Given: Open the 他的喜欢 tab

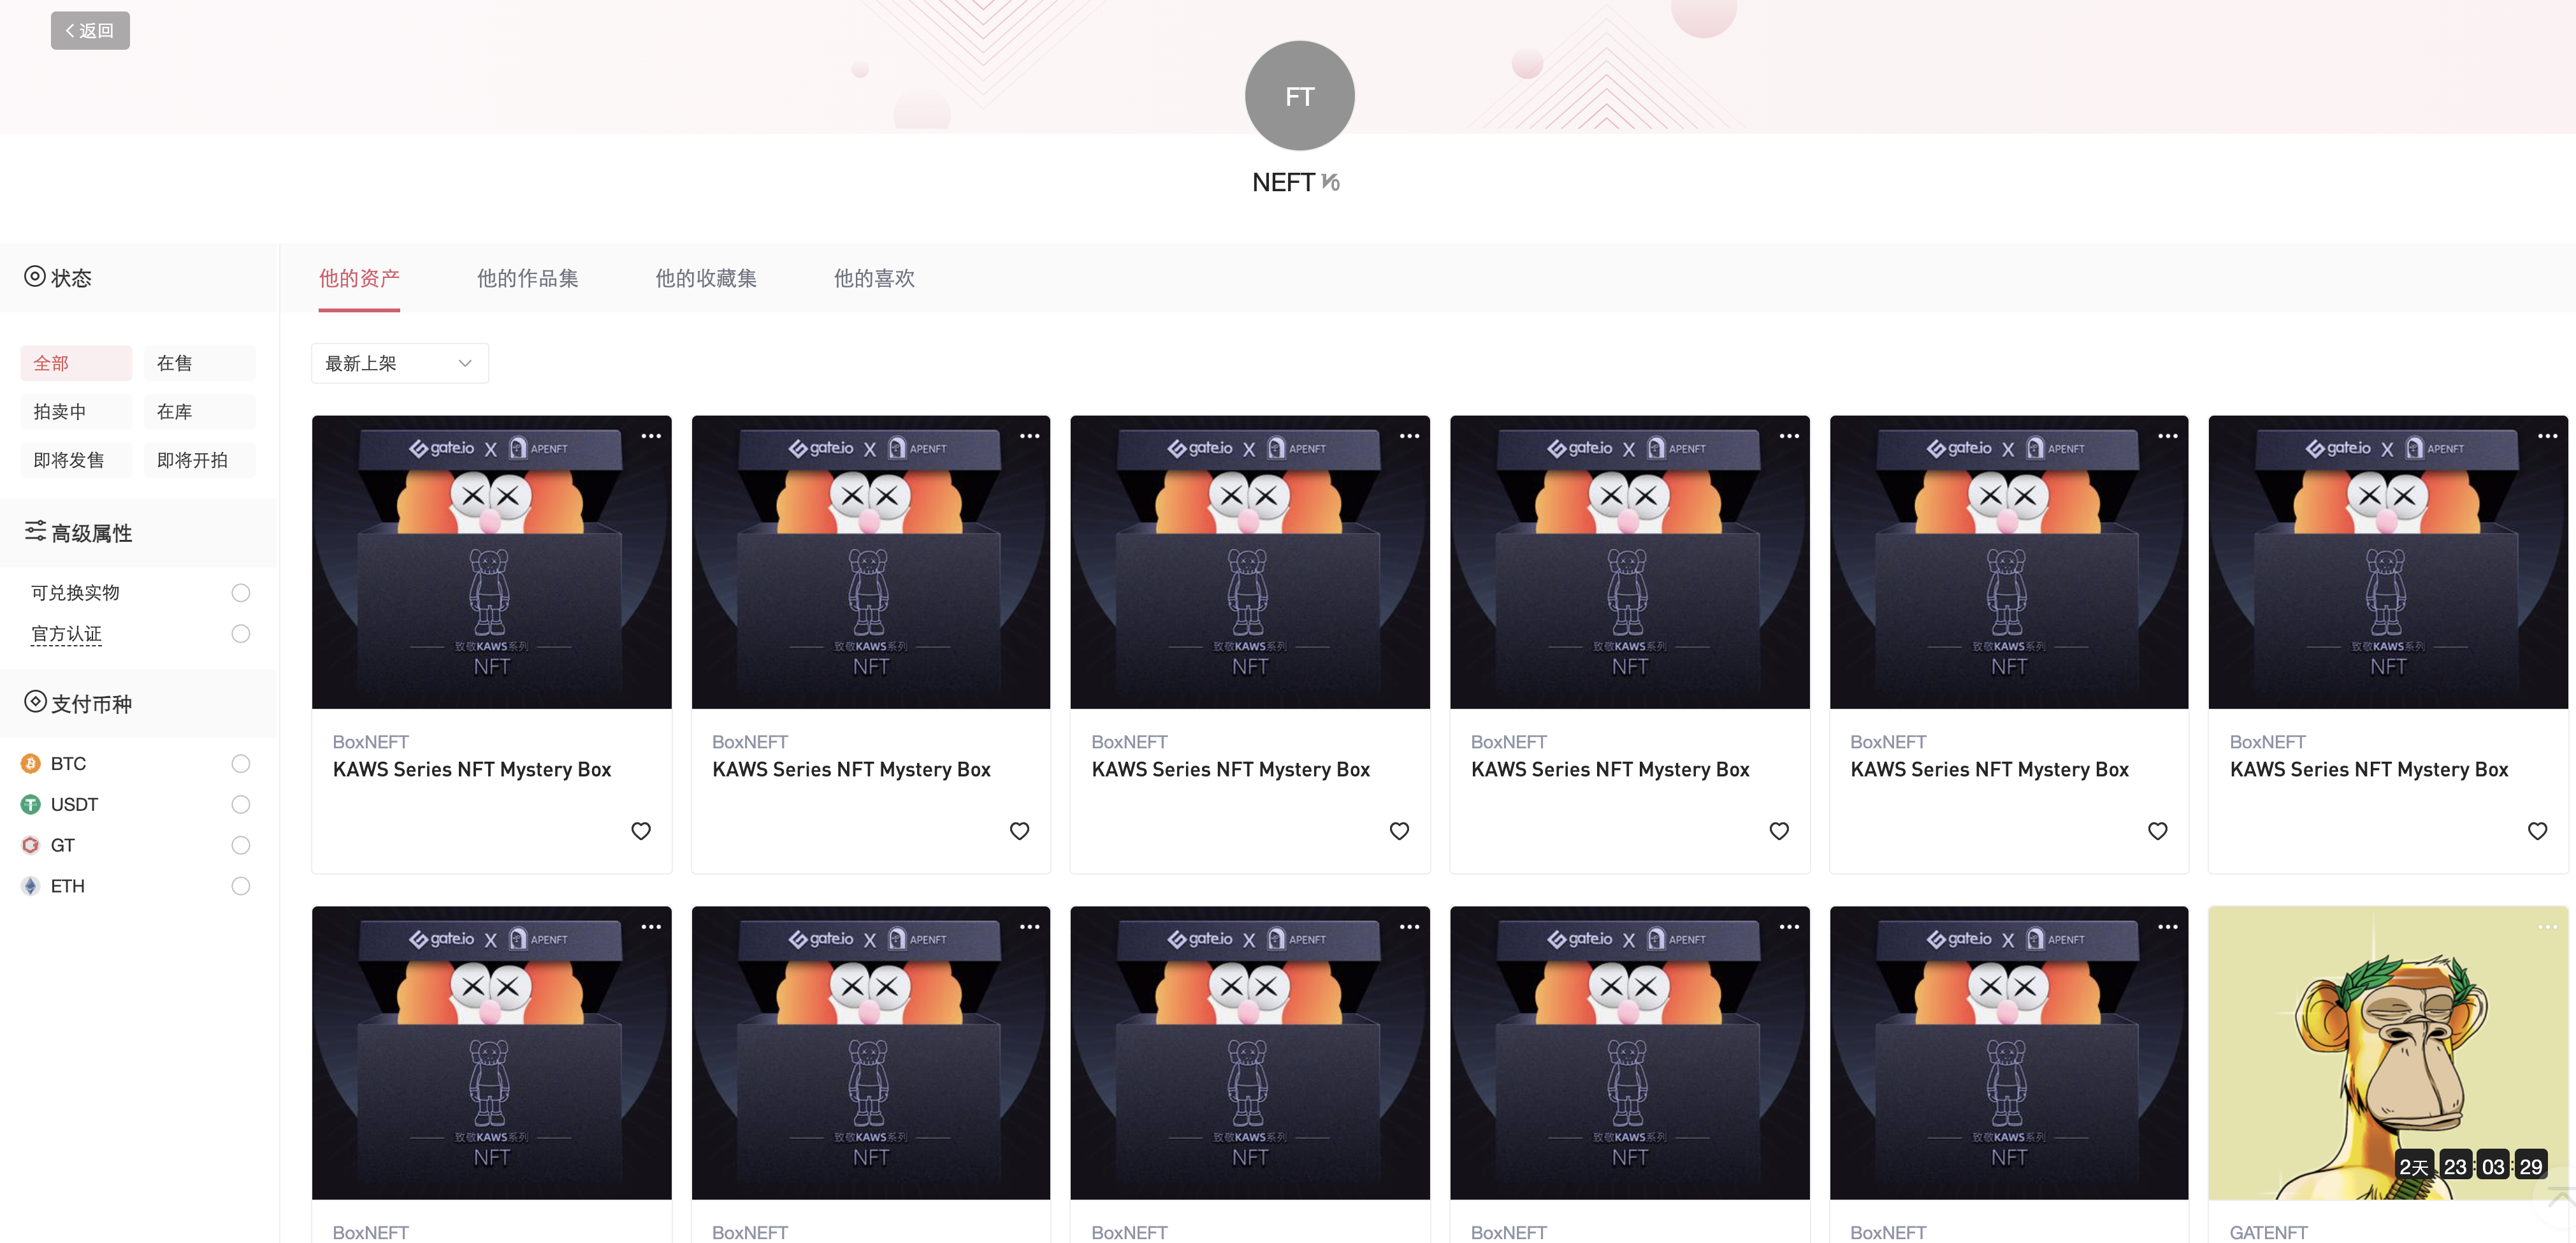Looking at the screenshot, I should tap(874, 278).
